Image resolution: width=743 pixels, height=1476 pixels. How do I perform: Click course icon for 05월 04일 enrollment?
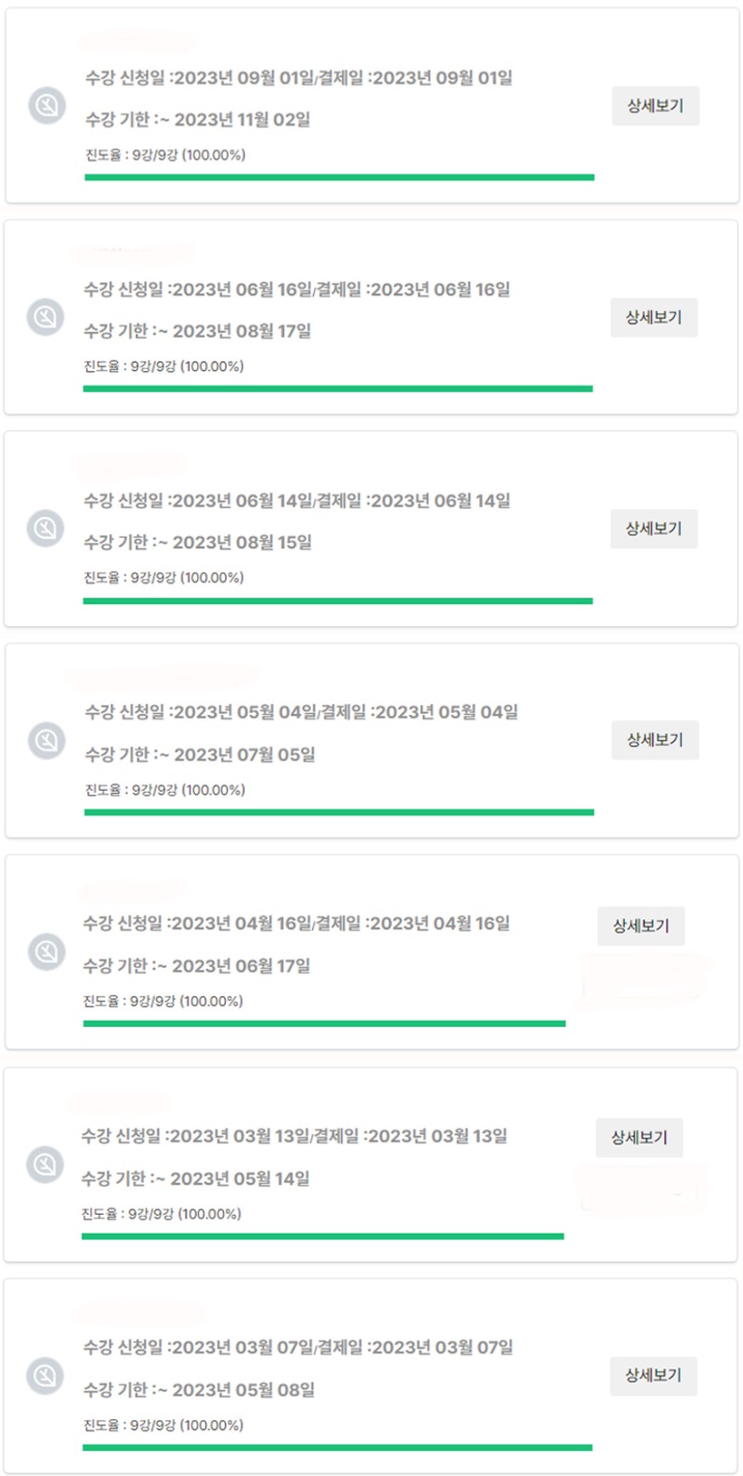point(46,741)
